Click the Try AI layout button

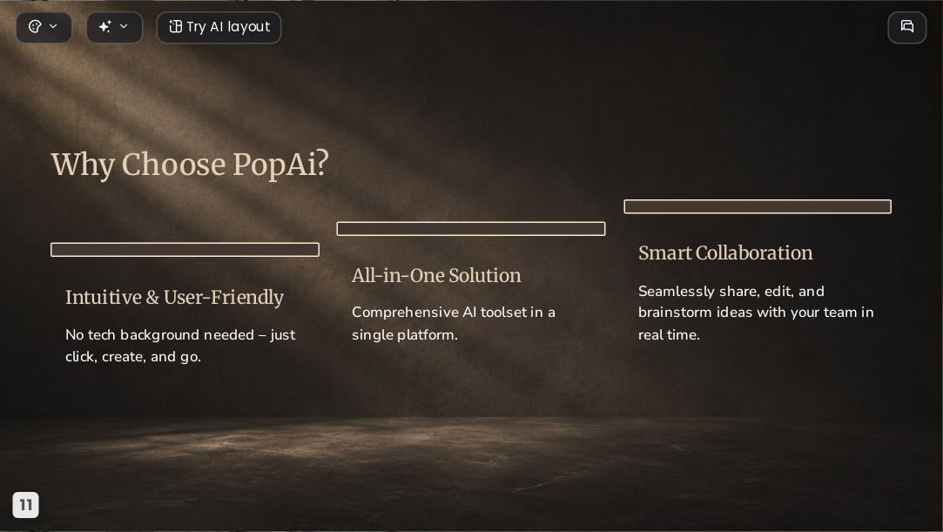tap(219, 27)
